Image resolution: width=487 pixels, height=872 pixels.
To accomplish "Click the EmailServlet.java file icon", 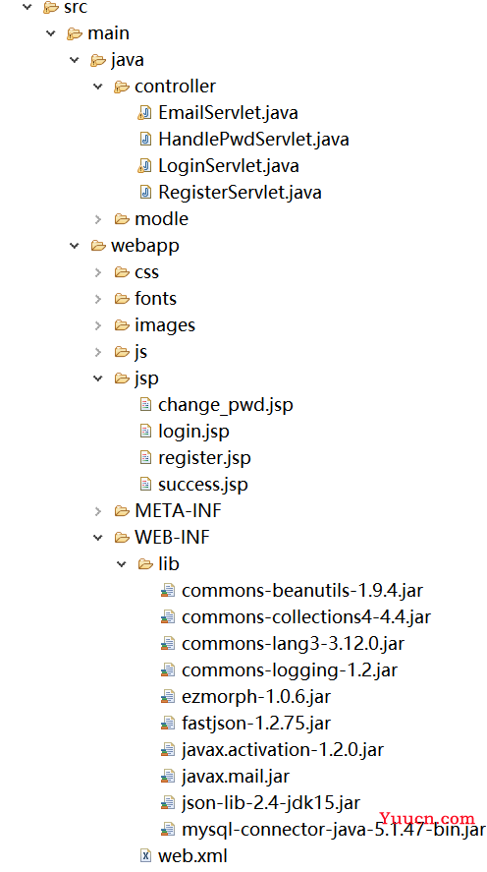I will tap(145, 113).
